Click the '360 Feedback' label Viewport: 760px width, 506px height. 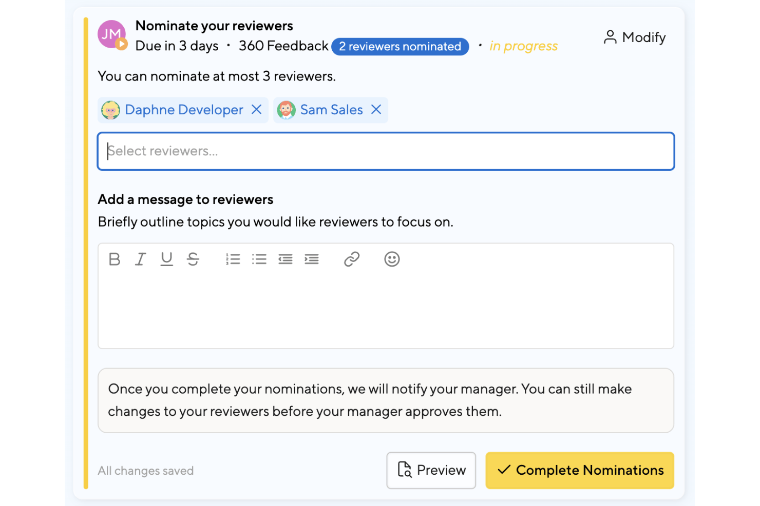(x=283, y=46)
